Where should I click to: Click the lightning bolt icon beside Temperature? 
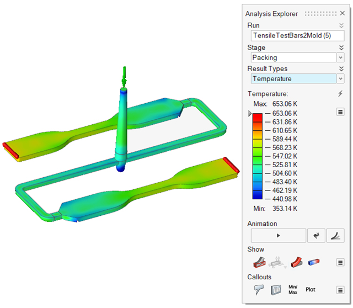pyautogui.click(x=341, y=94)
